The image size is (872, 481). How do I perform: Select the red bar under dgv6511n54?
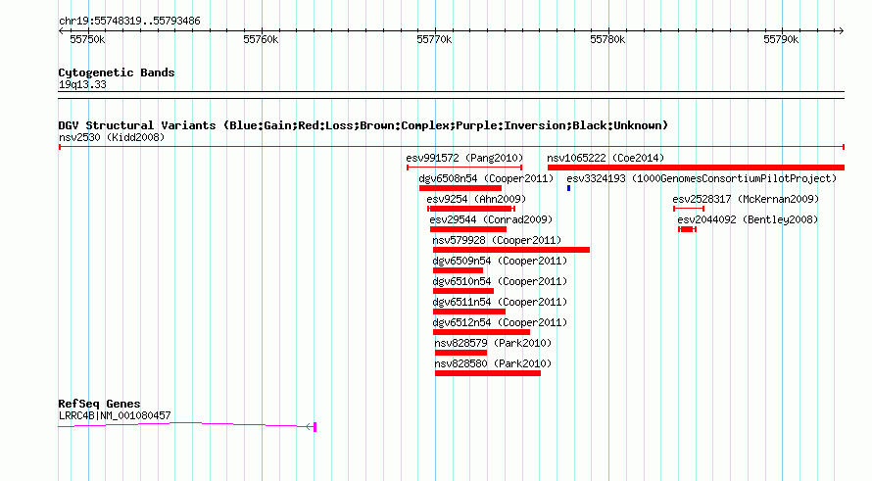click(468, 312)
